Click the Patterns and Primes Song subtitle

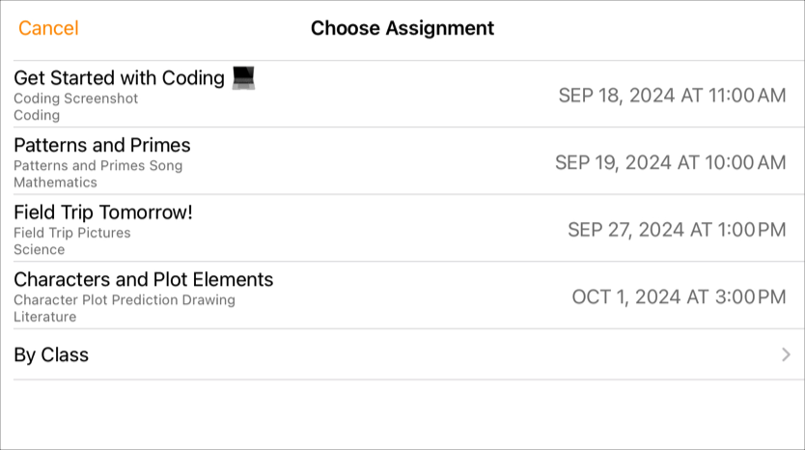coord(97,165)
